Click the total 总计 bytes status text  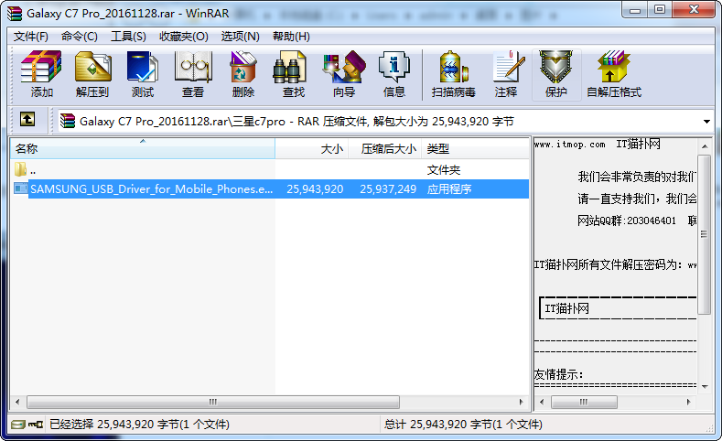(463, 424)
